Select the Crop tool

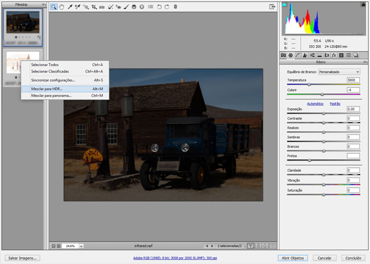click(94, 7)
